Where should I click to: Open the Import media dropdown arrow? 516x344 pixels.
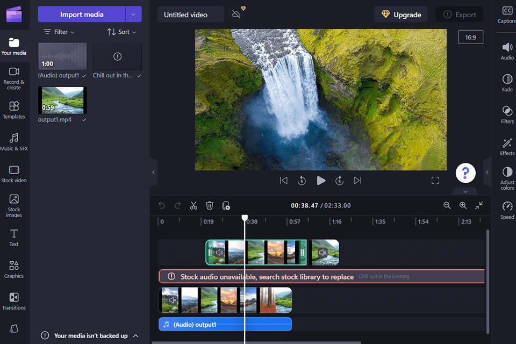point(133,15)
